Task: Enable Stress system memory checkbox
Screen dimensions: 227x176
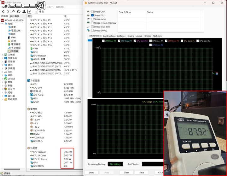Action: coord(92,23)
